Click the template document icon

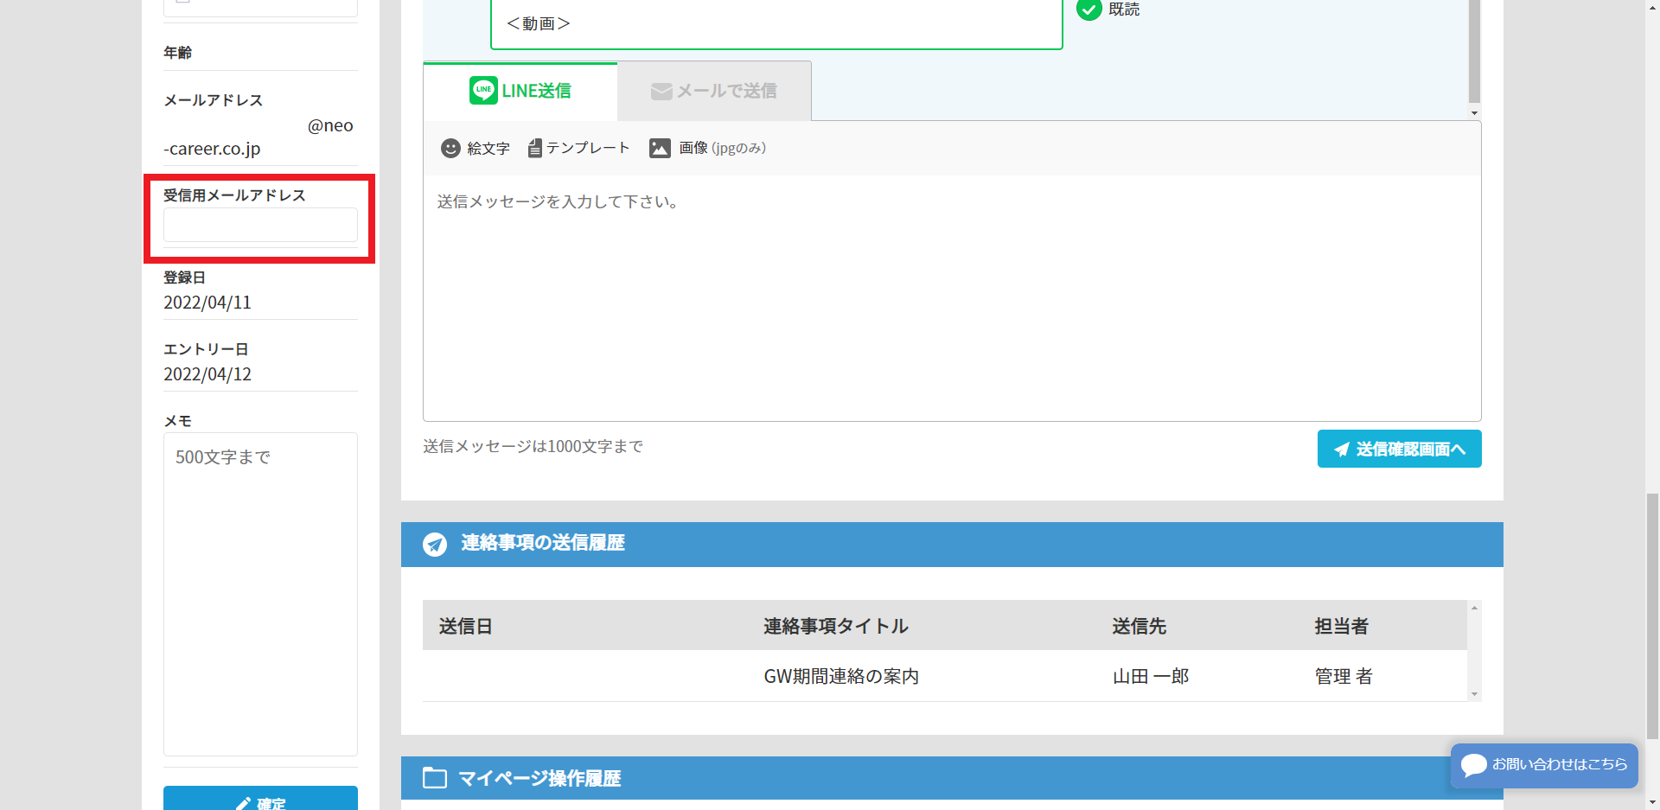pos(535,149)
